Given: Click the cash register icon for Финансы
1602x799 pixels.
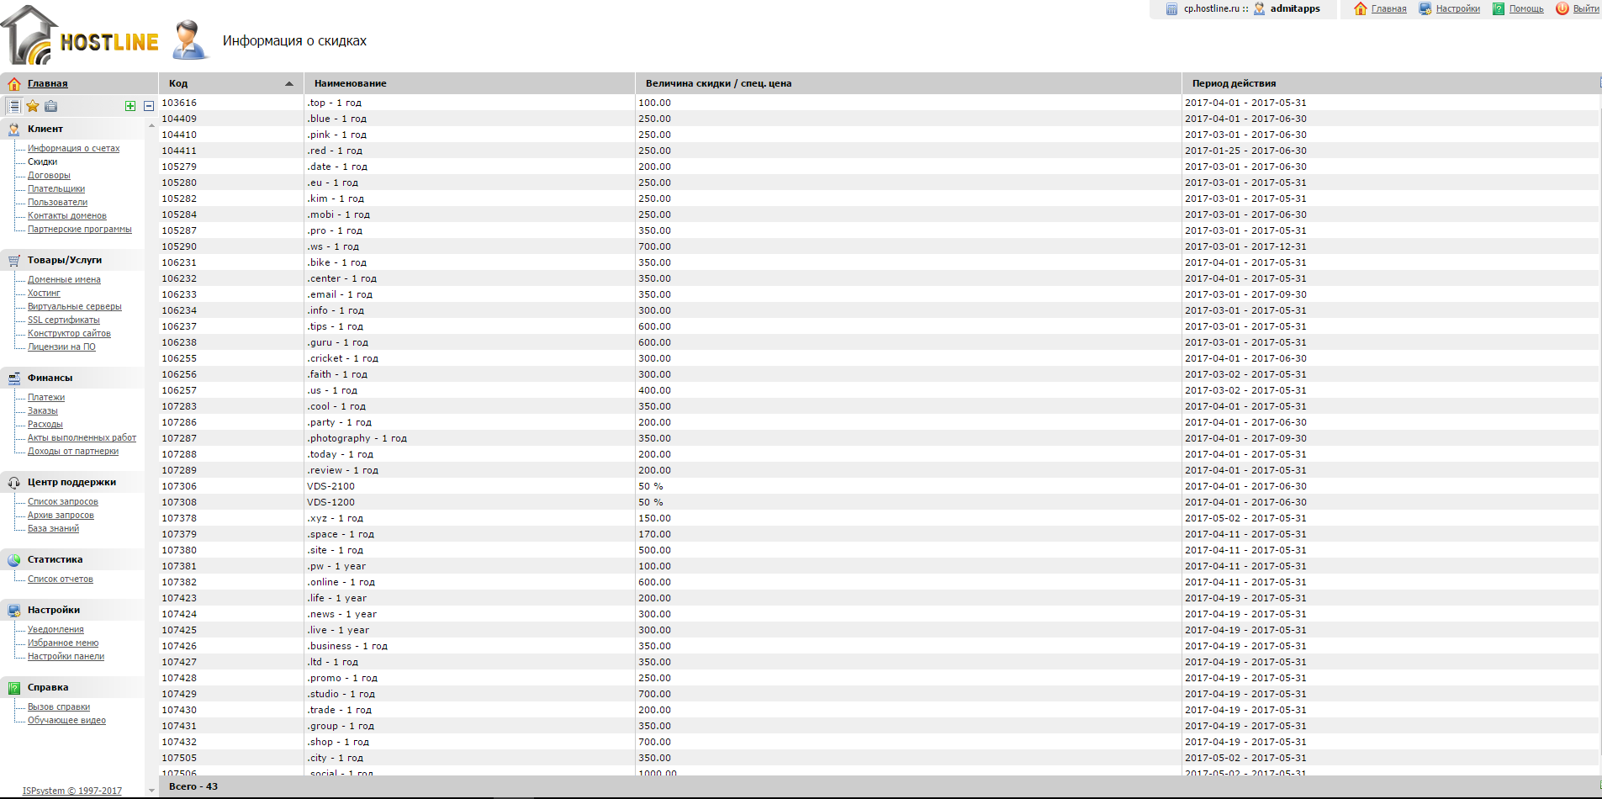Looking at the screenshot, I should (x=14, y=378).
